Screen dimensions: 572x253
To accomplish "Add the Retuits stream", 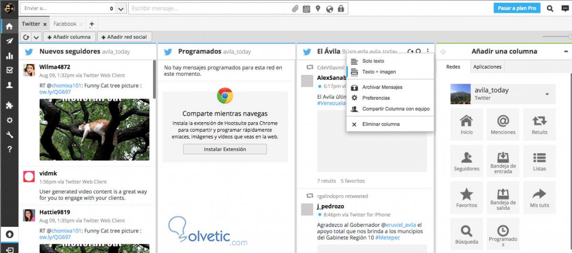I will (x=540, y=124).
